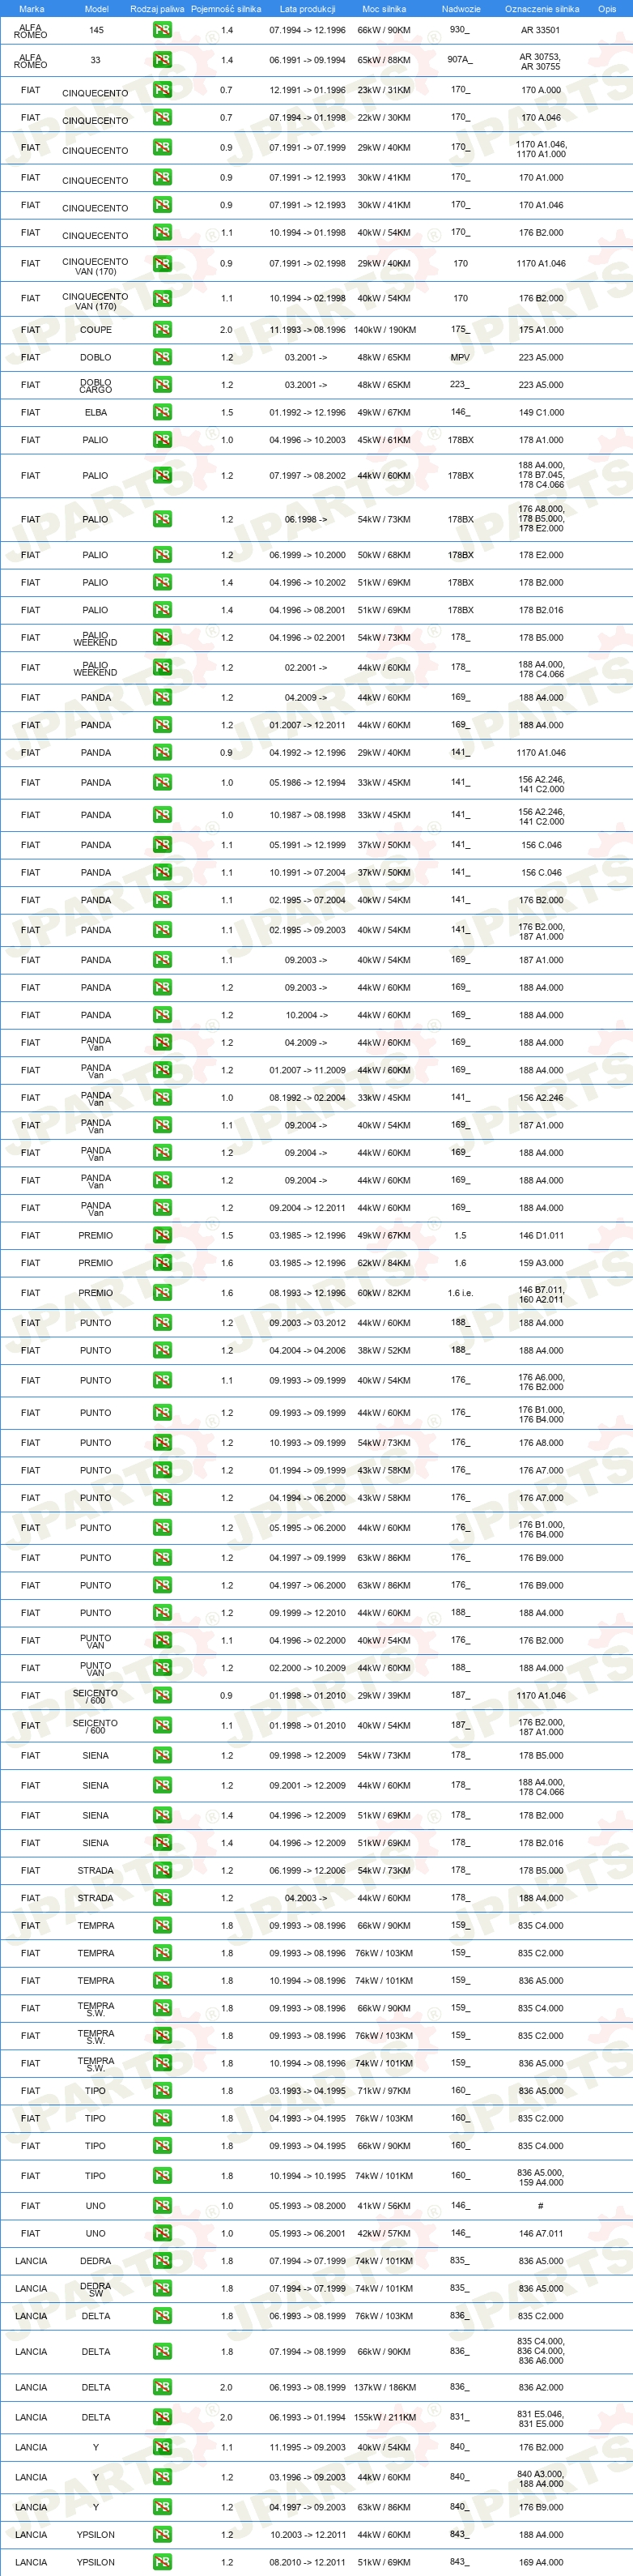Click fuel icon in Lancia DEDRA SW row

(x=162, y=2288)
